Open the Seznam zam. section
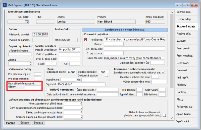 coord(186,12)
